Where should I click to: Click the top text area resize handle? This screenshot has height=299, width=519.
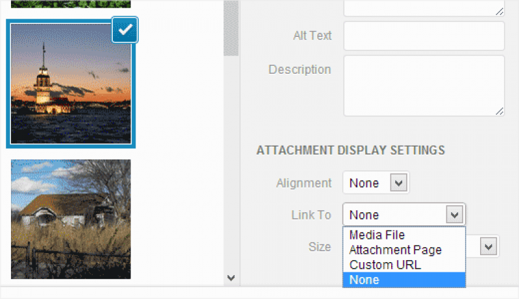pos(500,10)
